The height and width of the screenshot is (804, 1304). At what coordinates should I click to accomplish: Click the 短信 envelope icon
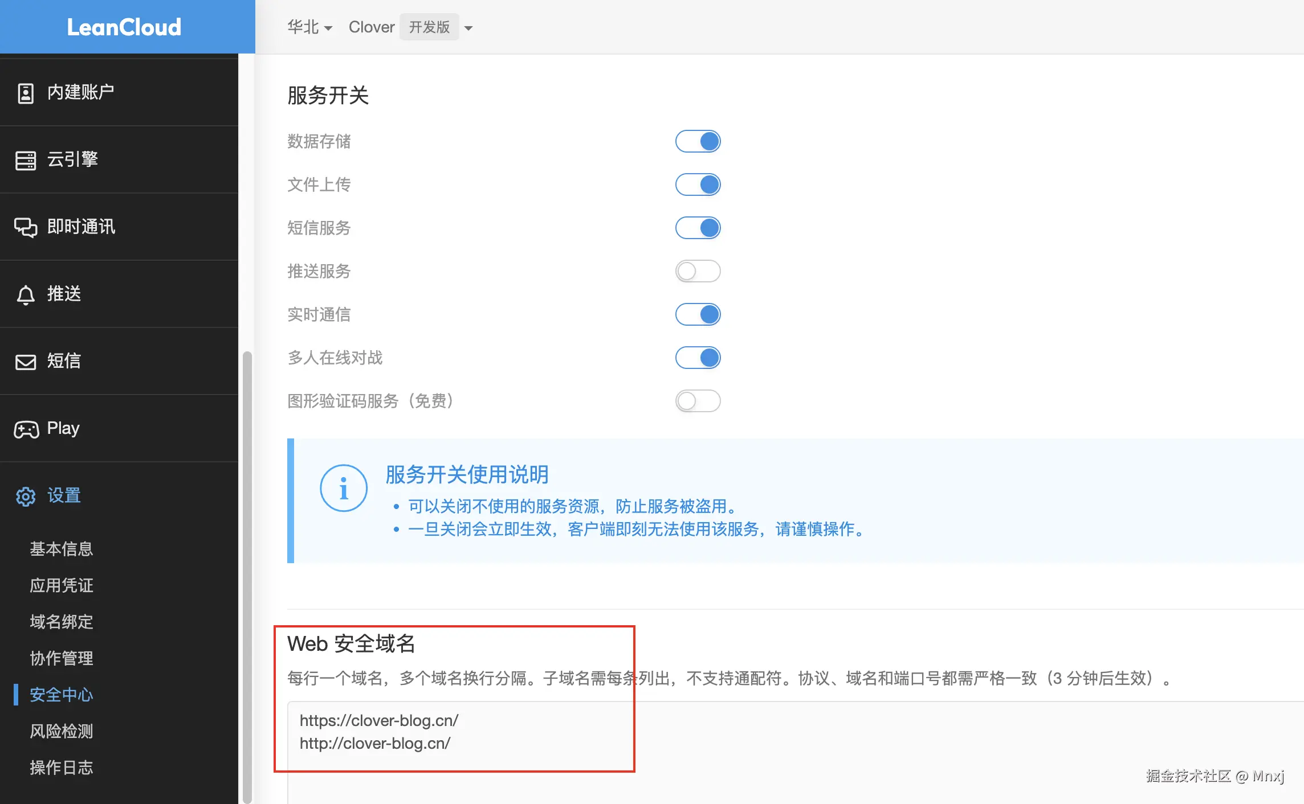point(26,362)
